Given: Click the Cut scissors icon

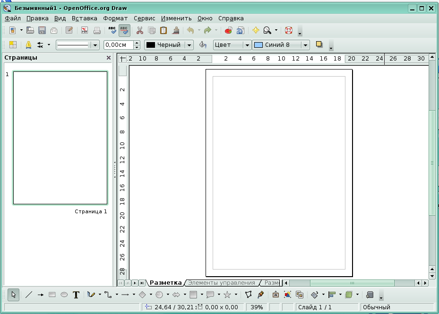Looking at the screenshot, I should pos(139,31).
